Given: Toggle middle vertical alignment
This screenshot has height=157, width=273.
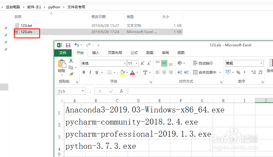Looking at the screenshot, I should pyautogui.click(x=164, y=63).
